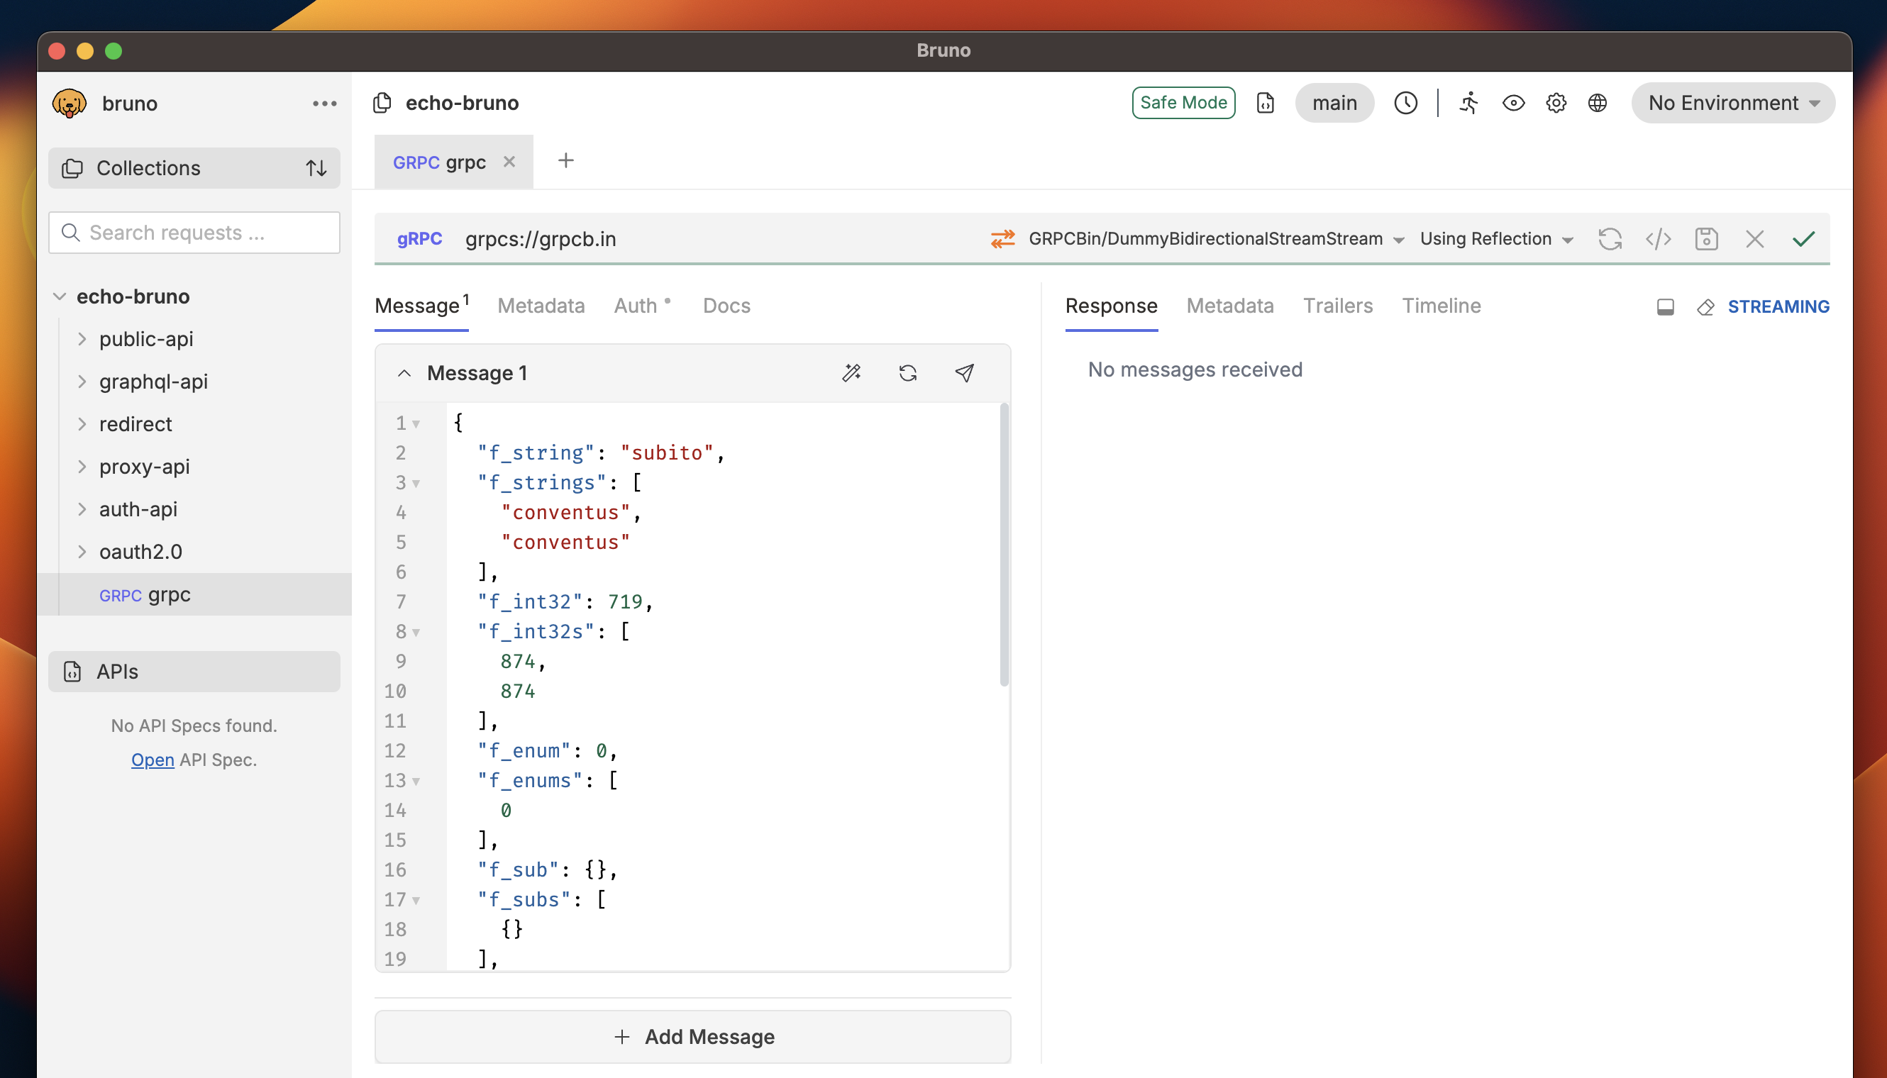The image size is (1887, 1078).
Task: Open the No Environment dropdown
Action: click(x=1732, y=103)
